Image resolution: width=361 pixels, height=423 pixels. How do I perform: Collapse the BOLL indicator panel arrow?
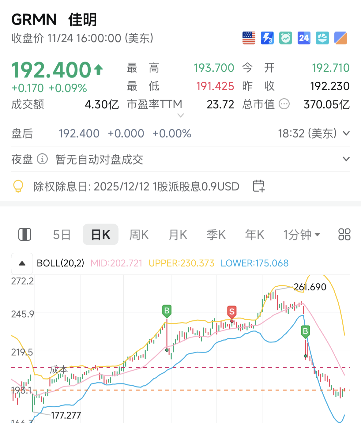coord(22,263)
